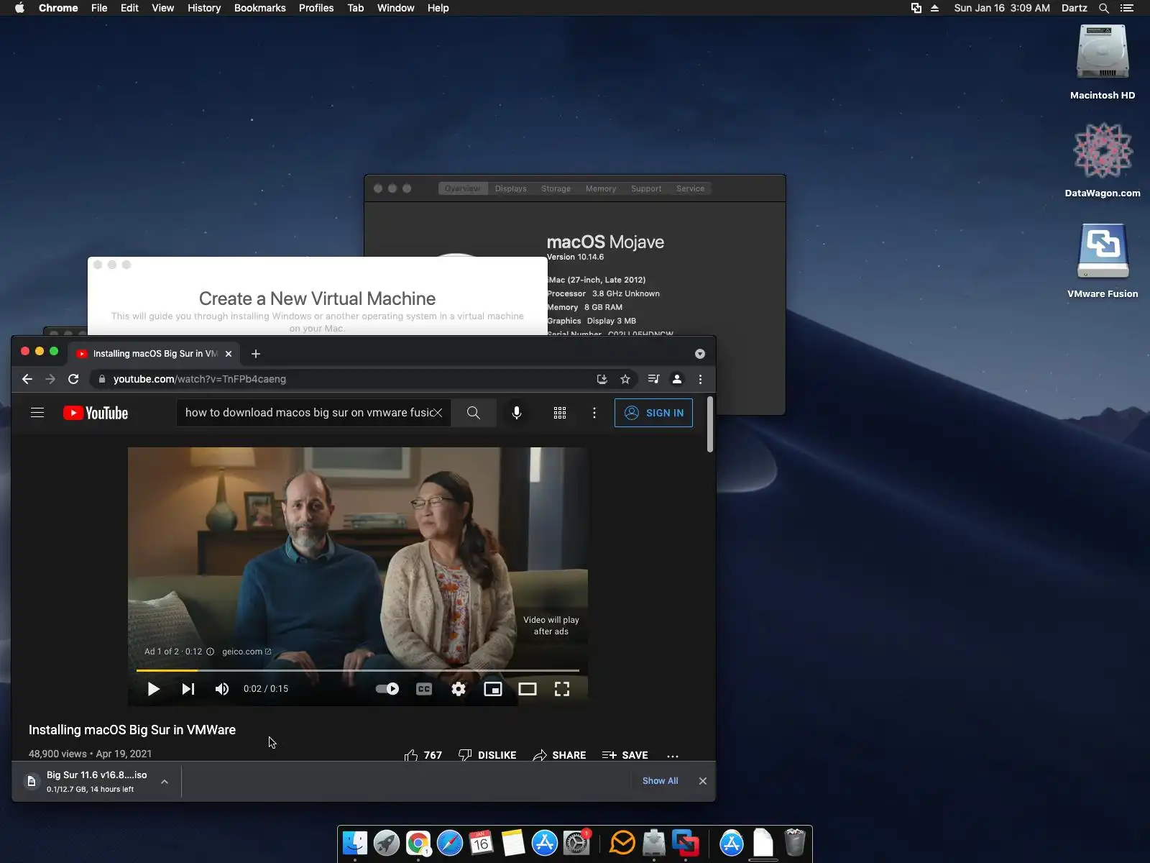The width and height of the screenshot is (1150, 863).
Task: Select the DataWagon.com desktop icon
Action: [x=1103, y=160]
